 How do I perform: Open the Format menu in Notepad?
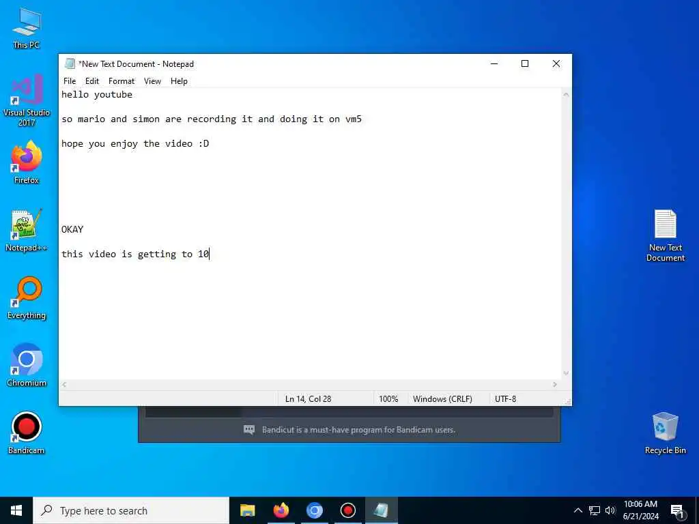(x=122, y=81)
